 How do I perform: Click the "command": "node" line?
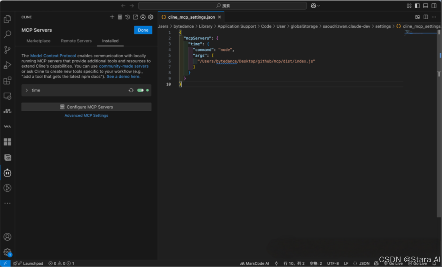214,50
